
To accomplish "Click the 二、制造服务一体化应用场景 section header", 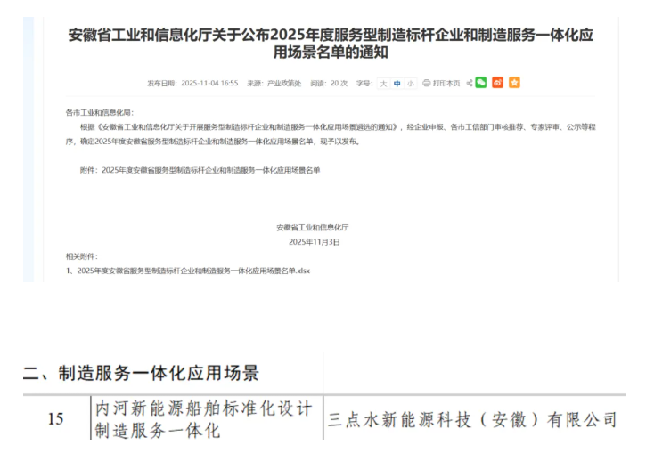I will [141, 373].
